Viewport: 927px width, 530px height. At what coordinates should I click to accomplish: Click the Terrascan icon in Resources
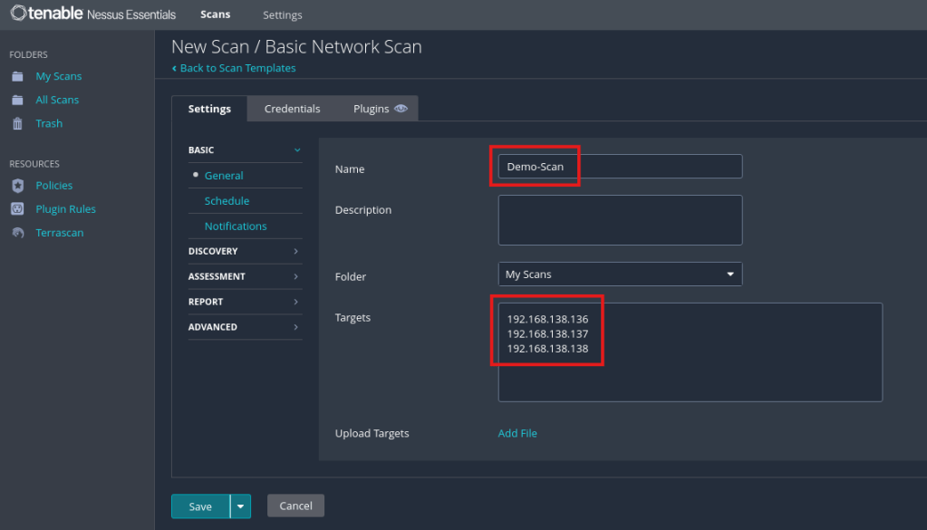17,233
